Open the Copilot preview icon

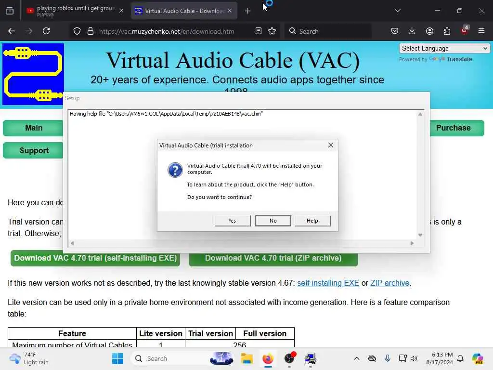(x=478, y=358)
